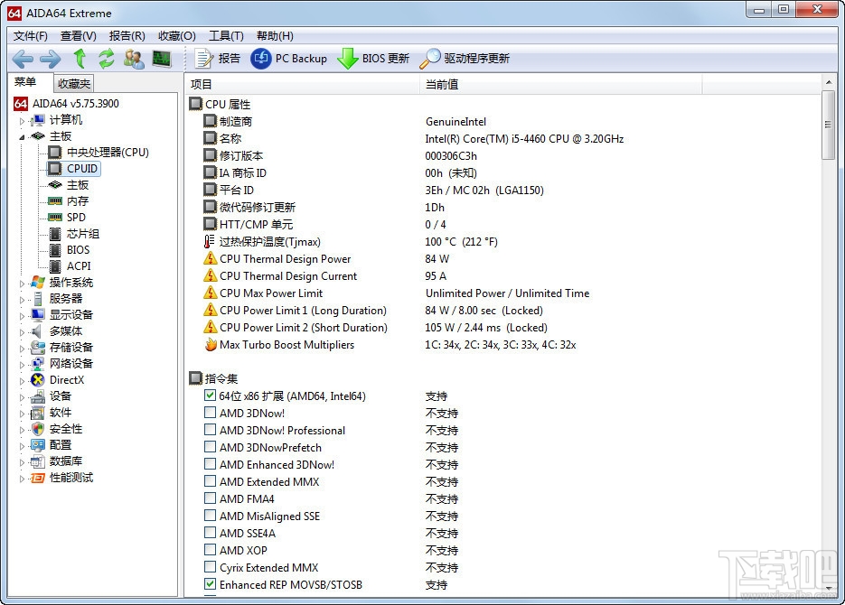Expand the 软件 node arrow
The width and height of the screenshot is (845, 605).
[x=22, y=414]
